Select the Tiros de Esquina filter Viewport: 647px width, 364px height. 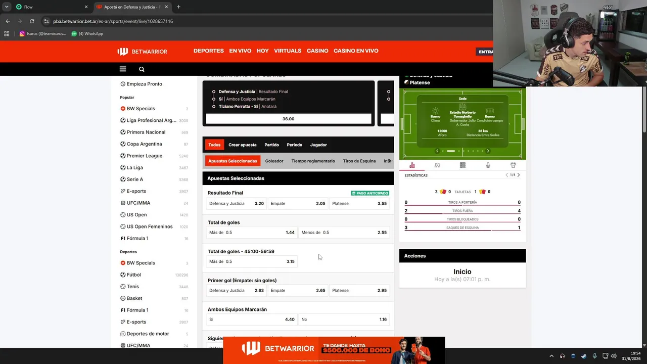tap(359, 161)
